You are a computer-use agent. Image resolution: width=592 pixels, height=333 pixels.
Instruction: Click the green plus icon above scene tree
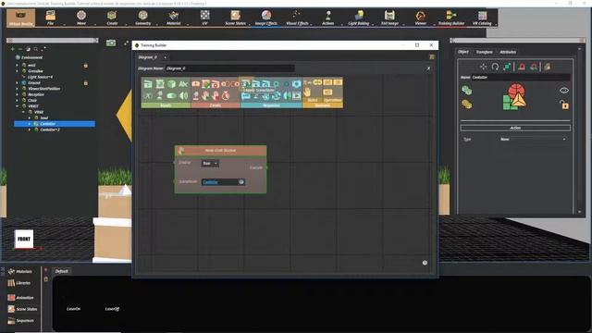(12, 49)
